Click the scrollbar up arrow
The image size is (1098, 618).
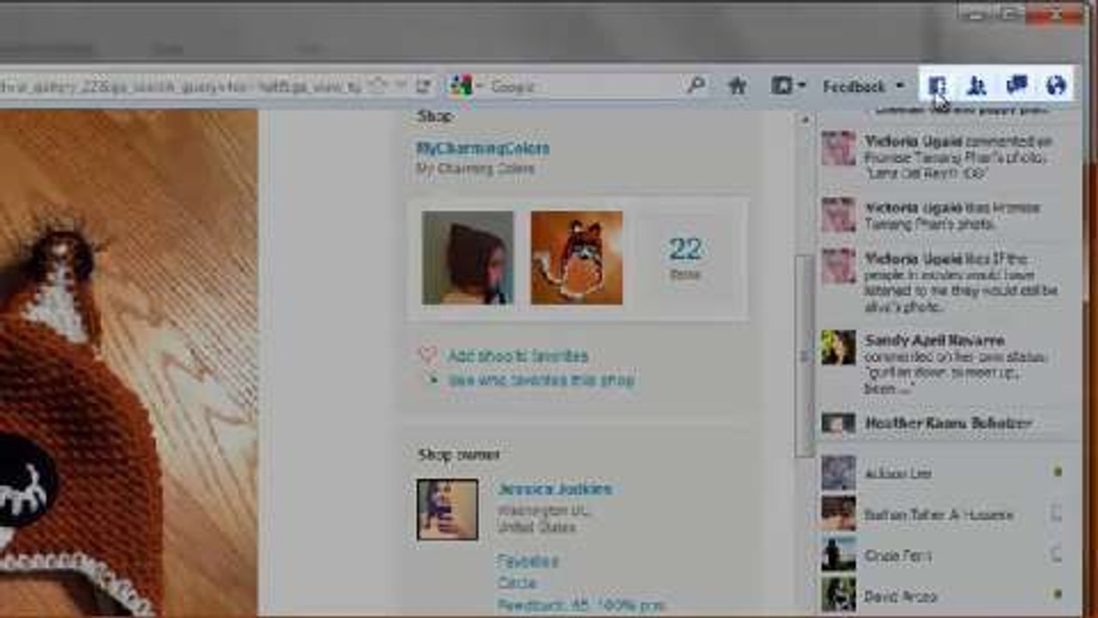pos(804,120)
